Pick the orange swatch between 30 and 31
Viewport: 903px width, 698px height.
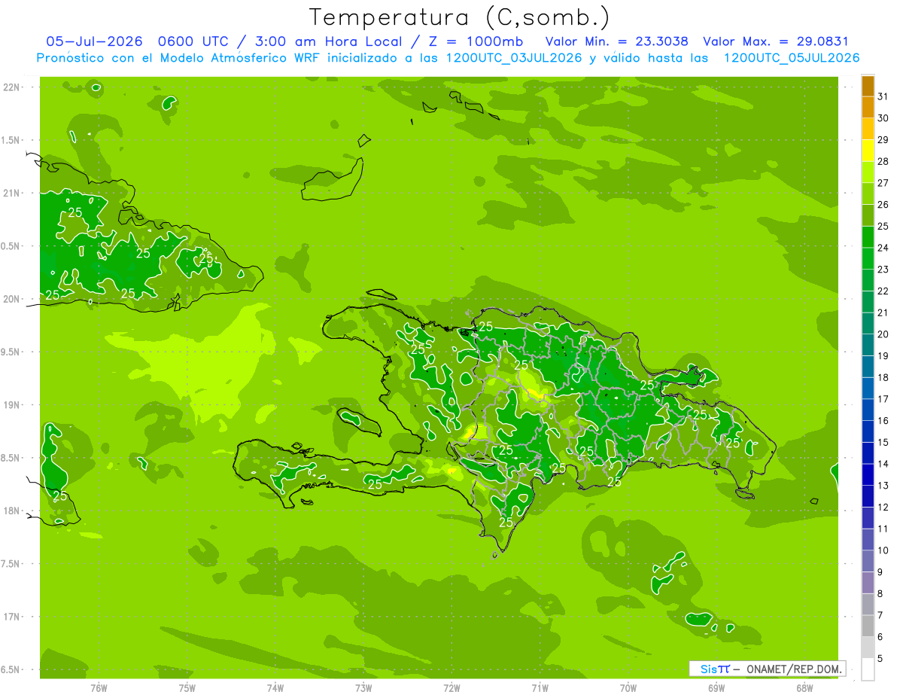(868, 108)
